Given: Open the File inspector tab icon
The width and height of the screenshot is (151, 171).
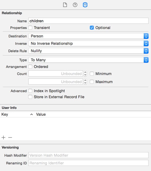Looking at the screenshot, I should (65, 5).
